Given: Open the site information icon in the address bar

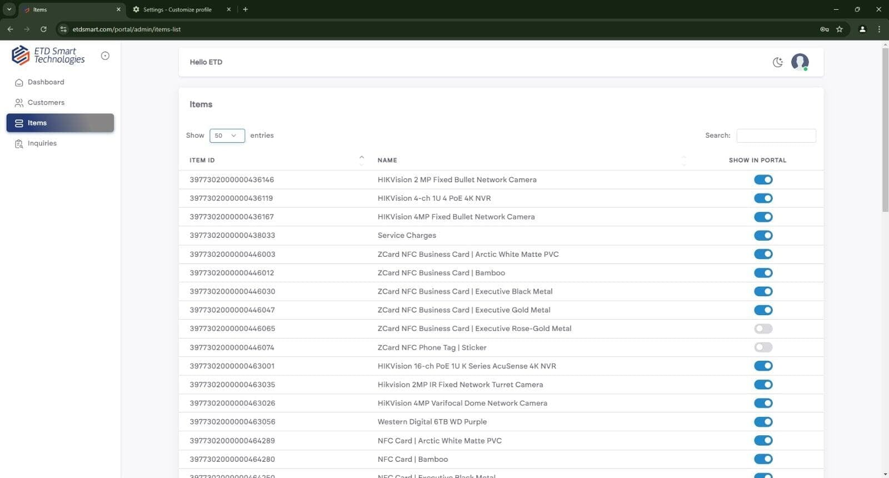Looking at the screenshot, I should [x=63, y=29].
